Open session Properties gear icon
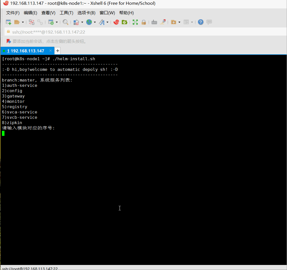This screenshot has height=270, width=287. click(x=51, y=22)
